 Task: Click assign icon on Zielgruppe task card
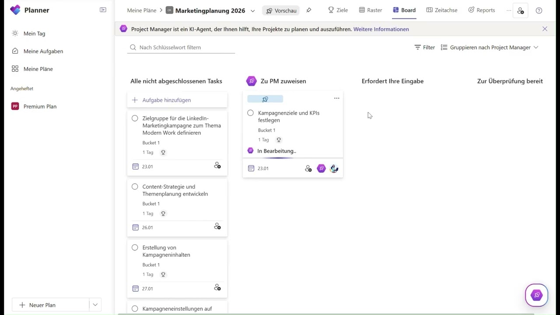point(217,165)
